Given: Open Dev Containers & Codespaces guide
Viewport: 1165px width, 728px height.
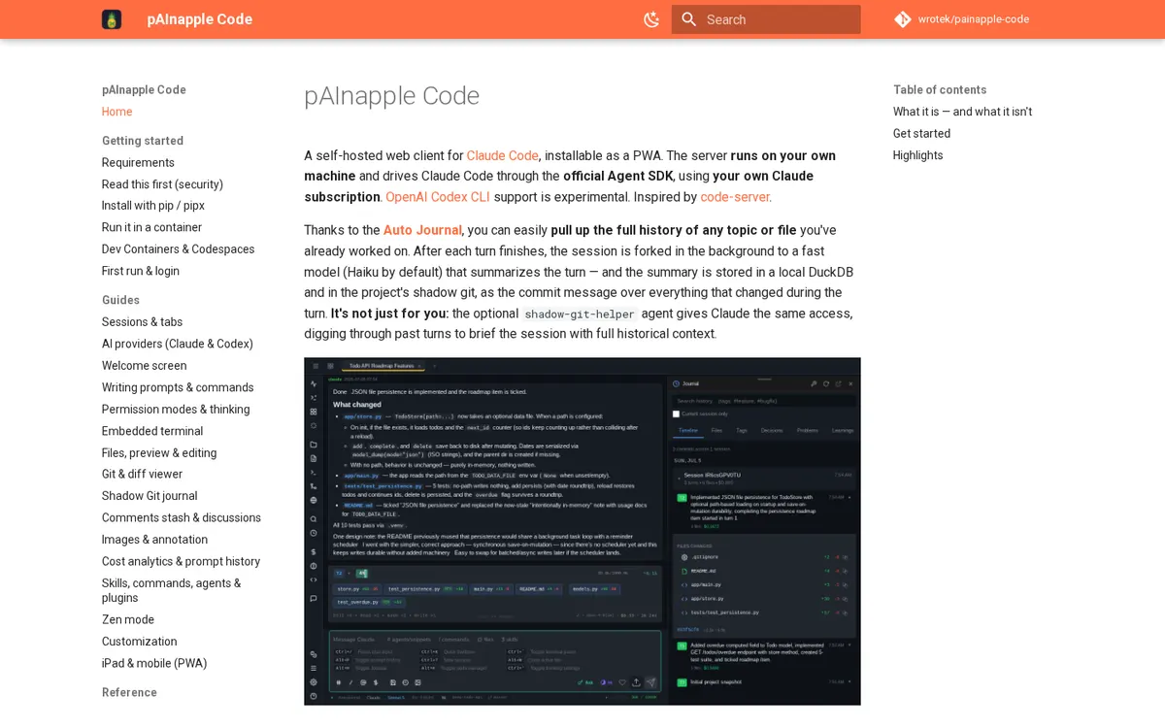Looking at the screenshot, I should click(x=179, y=249).
